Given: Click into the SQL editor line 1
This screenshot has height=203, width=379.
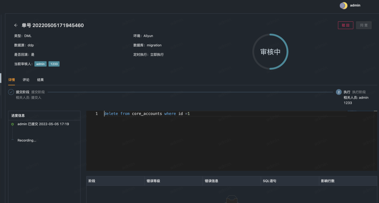Looking at the screenshot, I should (x=225, y=114).
